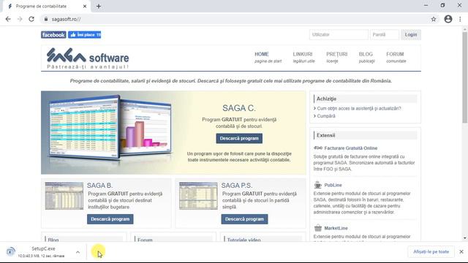Click the Parolă password field
Screen dimensions: 468x263
[385, 34]
